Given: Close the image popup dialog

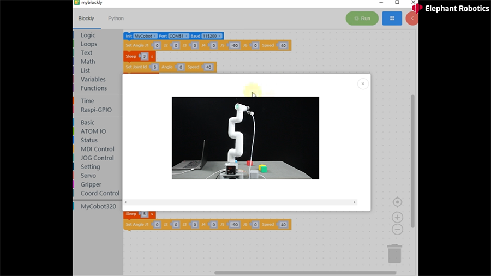Looking at the screenshot, I should (363, 83).
